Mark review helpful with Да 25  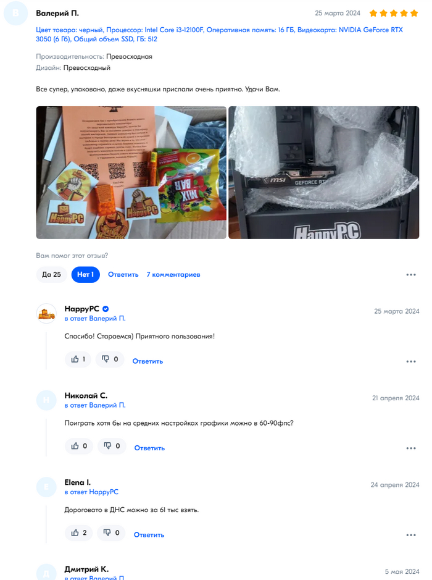click(51, 274)
